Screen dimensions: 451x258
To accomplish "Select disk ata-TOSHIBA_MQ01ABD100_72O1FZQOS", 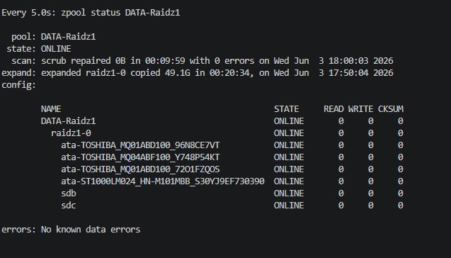I will click(140, 169).
